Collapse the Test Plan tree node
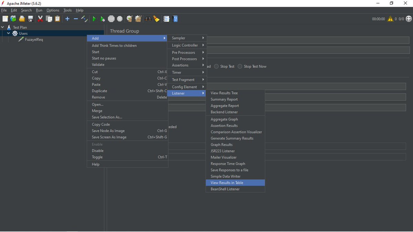Image resolution: width=413 pixels, height=232 pixels. coord(3,27)
